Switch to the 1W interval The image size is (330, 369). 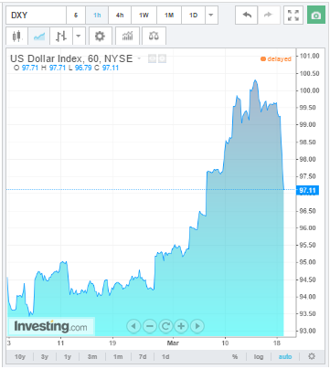tap(144, 15)
